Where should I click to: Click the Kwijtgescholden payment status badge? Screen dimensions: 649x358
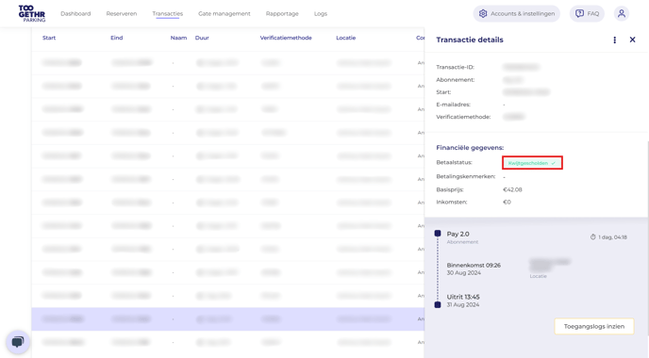point(532,163)
